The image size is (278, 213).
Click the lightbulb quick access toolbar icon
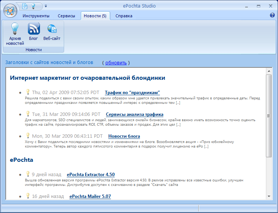coord(33,6)
